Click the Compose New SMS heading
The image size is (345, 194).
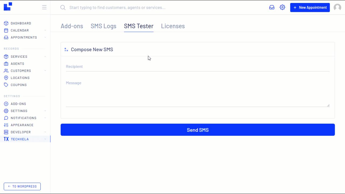click(x=92, y=50)
